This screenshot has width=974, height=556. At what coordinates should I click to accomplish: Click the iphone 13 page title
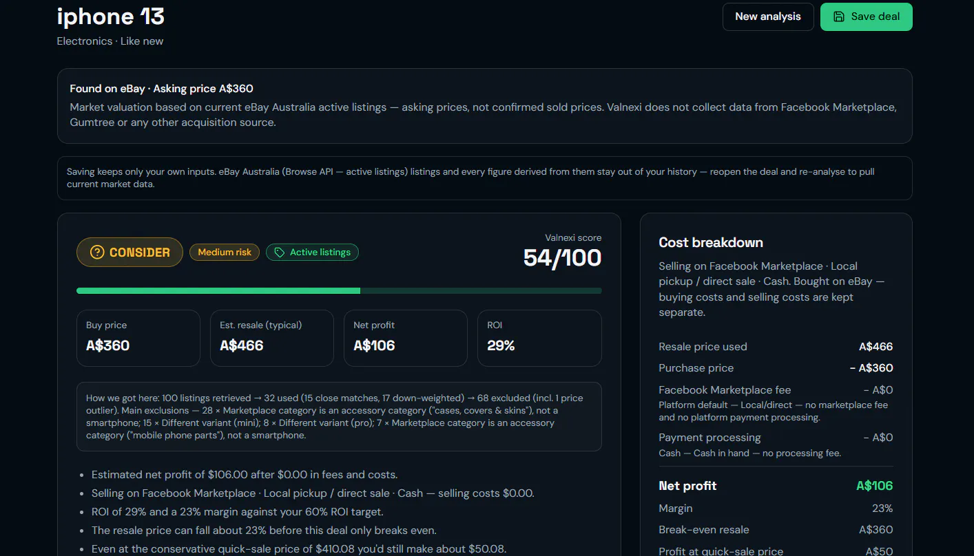pyautogui.click(x=111, y=16)
